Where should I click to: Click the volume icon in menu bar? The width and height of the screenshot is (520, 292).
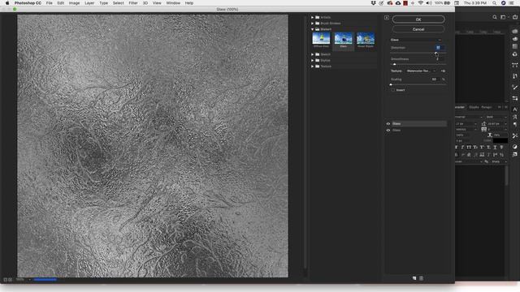(x=429, y=3)
